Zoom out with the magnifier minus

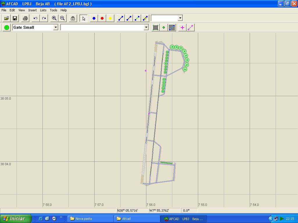click(x=62, y=18)
